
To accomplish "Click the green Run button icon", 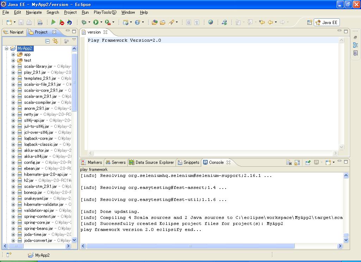I will pos(96,22).
